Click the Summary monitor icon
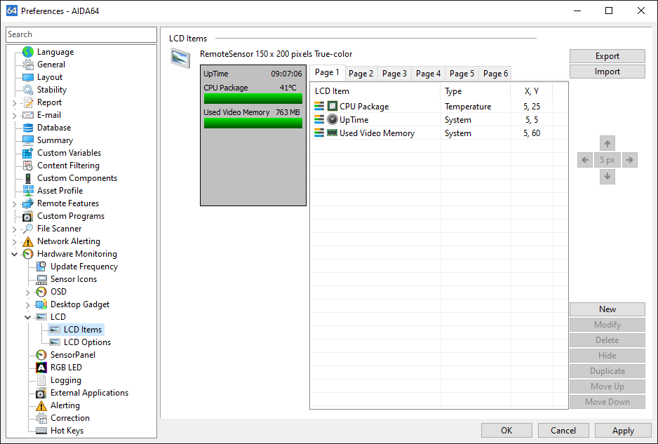 [x=28, y=140]
